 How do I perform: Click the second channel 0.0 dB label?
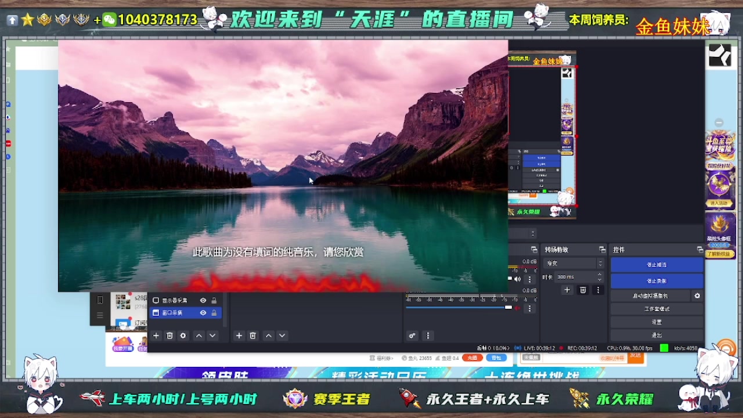(529, 291)
